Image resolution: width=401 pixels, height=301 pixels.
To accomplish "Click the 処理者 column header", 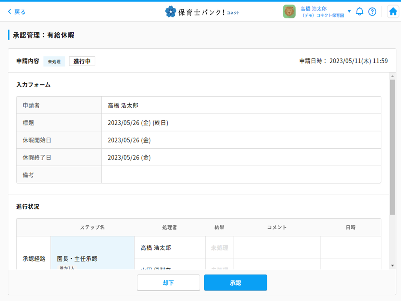I will click(x=169, y=227).
